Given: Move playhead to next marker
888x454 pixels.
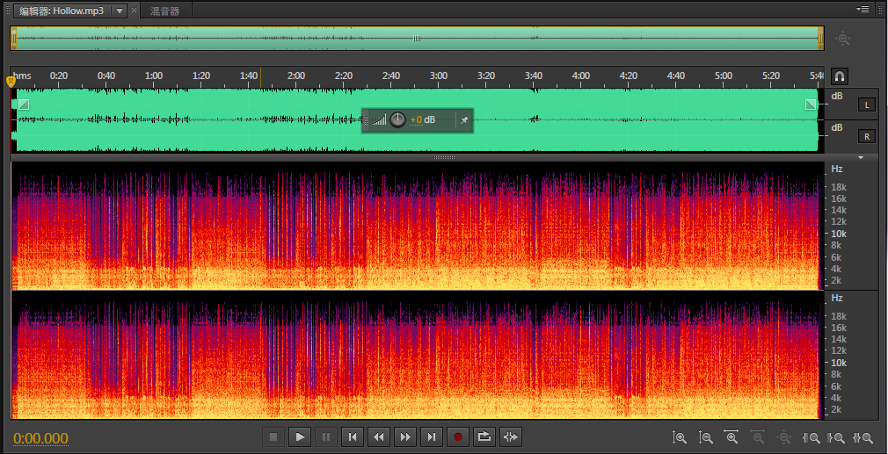Looking at the screenshot, I should click(x=431, y=436).
